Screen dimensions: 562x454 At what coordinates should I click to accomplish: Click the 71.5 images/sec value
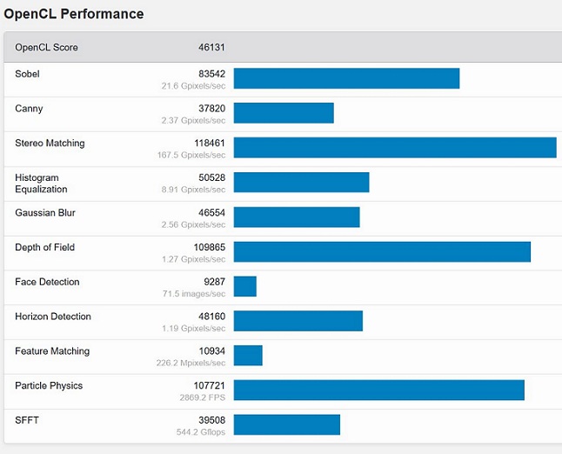pos(194,294)
